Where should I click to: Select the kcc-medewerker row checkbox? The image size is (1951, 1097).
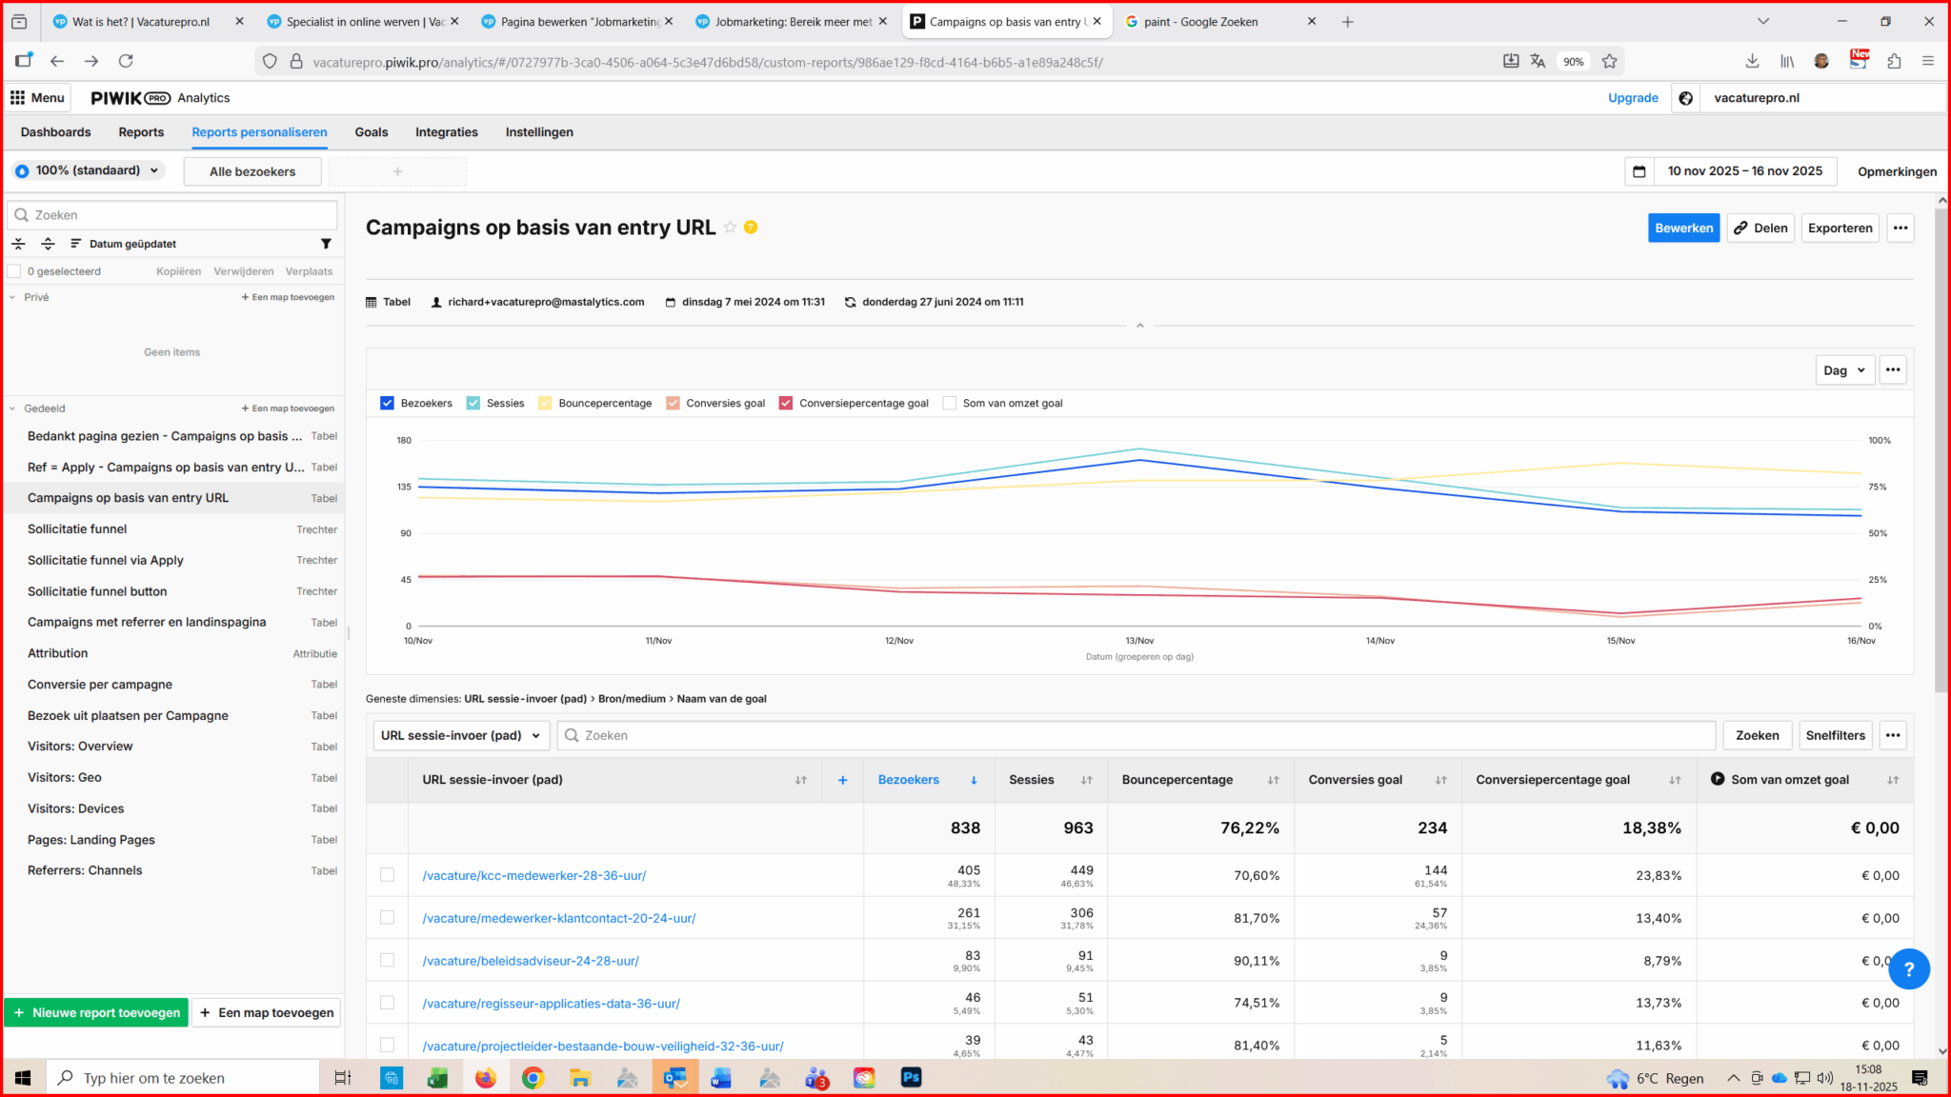pos(387,875)
